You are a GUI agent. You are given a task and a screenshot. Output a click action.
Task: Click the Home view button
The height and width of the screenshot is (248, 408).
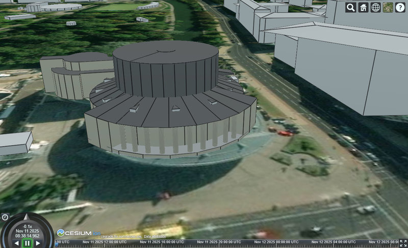[363, 7]
